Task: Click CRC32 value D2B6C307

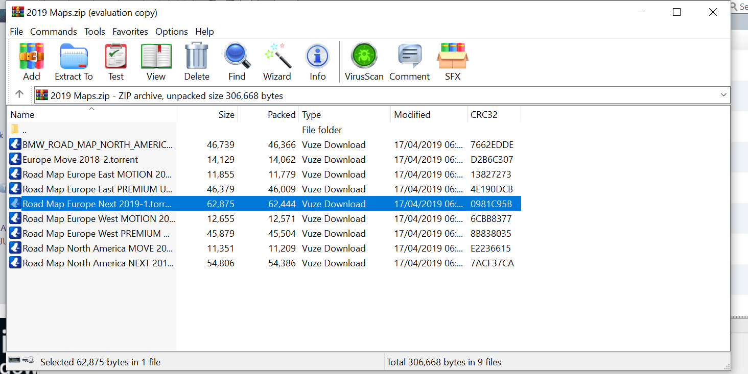Action: [492, 160]
